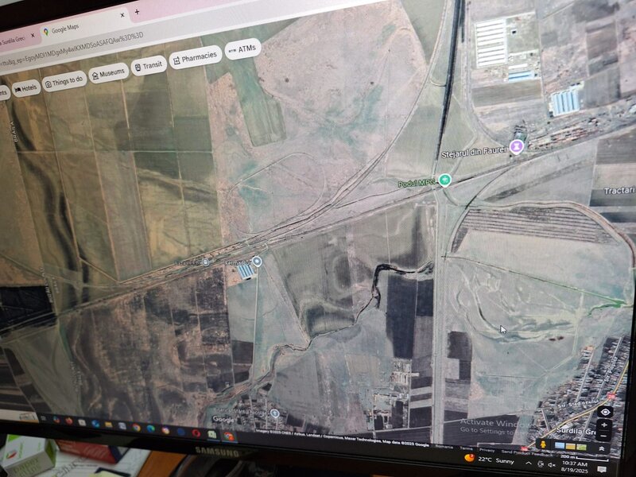The height and width of the screenshot is (477, 636).
Task: Open a new browser tab
Action: 138,12
